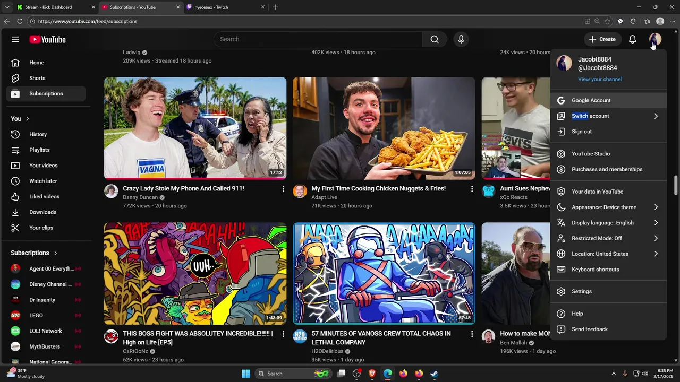Expand Restricted Mode: Off submenu
This screenshot has height=382, width=680.
click(x=608, y=238)
